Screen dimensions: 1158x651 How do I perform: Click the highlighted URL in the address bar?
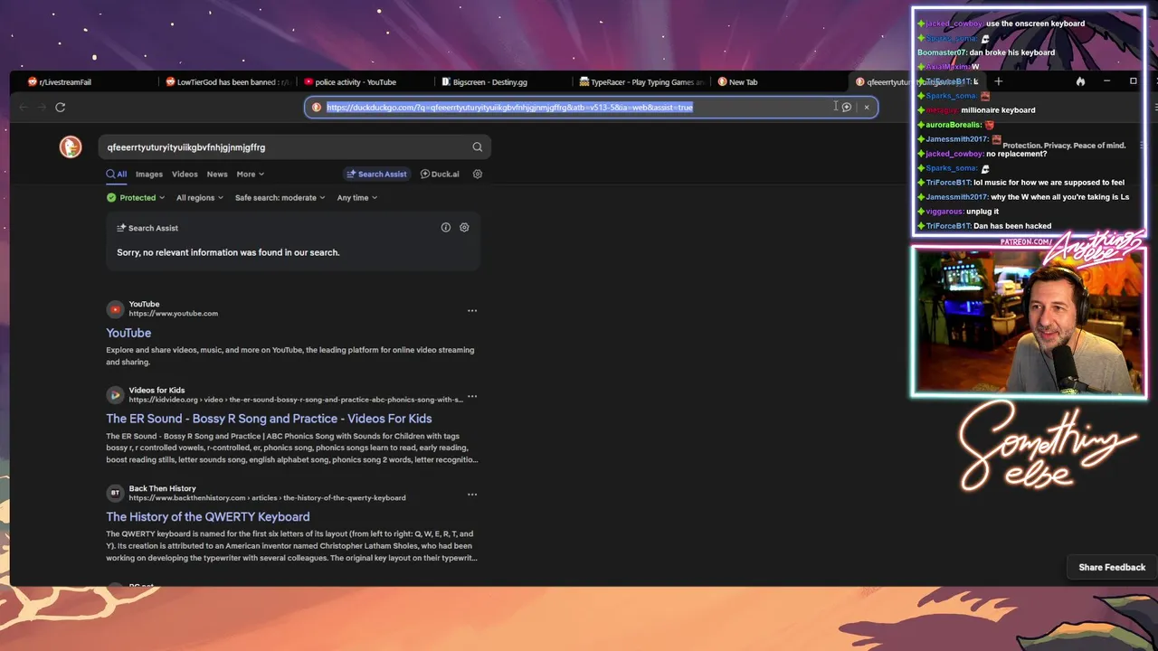click(x=509, y=107)
